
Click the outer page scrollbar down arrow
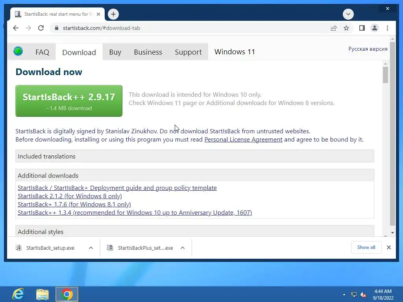point(392,233)
